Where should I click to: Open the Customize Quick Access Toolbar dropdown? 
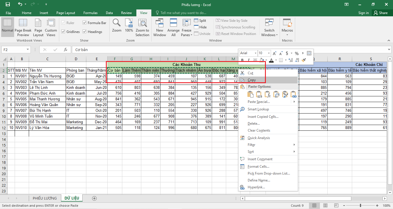pyautogui.click(x=46, y=4)
